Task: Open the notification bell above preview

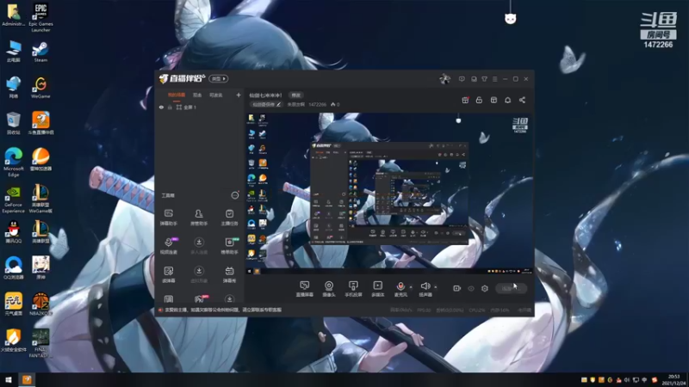Action: point(507,100)
